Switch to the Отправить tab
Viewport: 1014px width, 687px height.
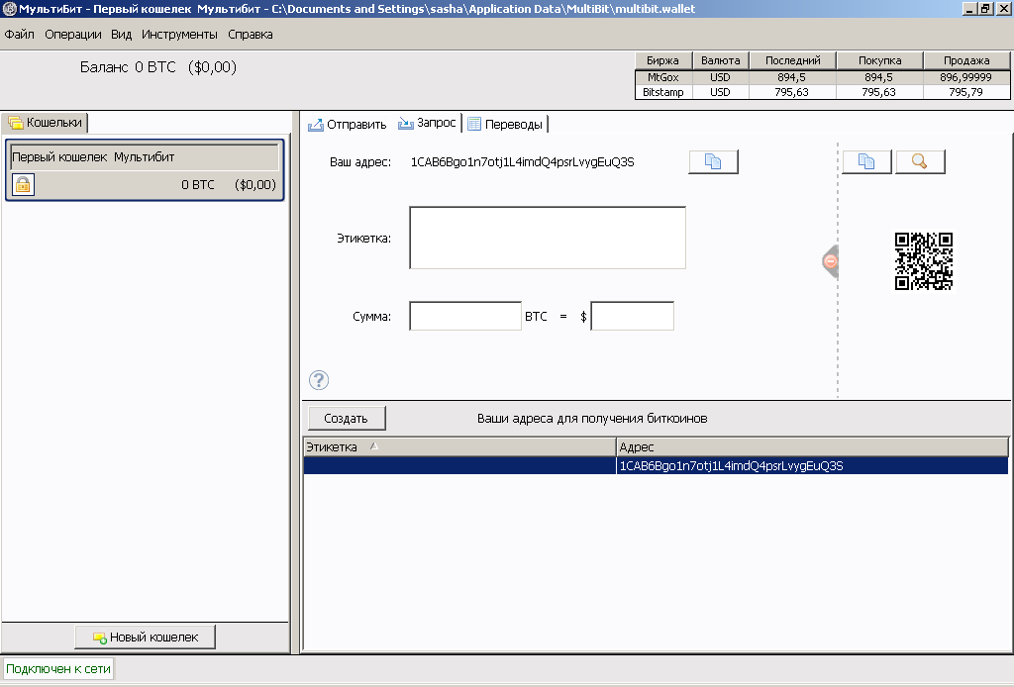click(x=348, y=124)
